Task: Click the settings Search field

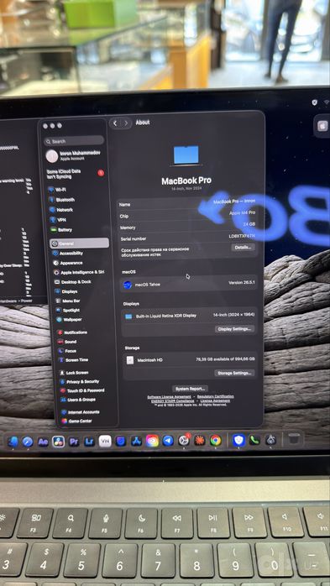Action: click(x=74, y=141)
